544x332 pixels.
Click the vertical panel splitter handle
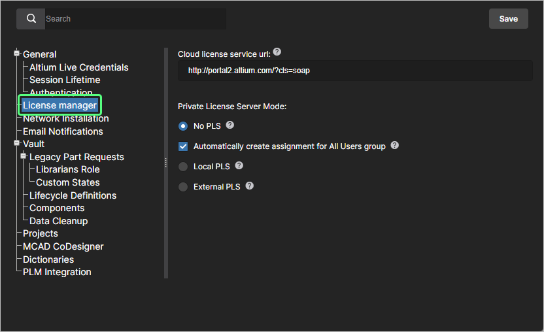point(165,162)
